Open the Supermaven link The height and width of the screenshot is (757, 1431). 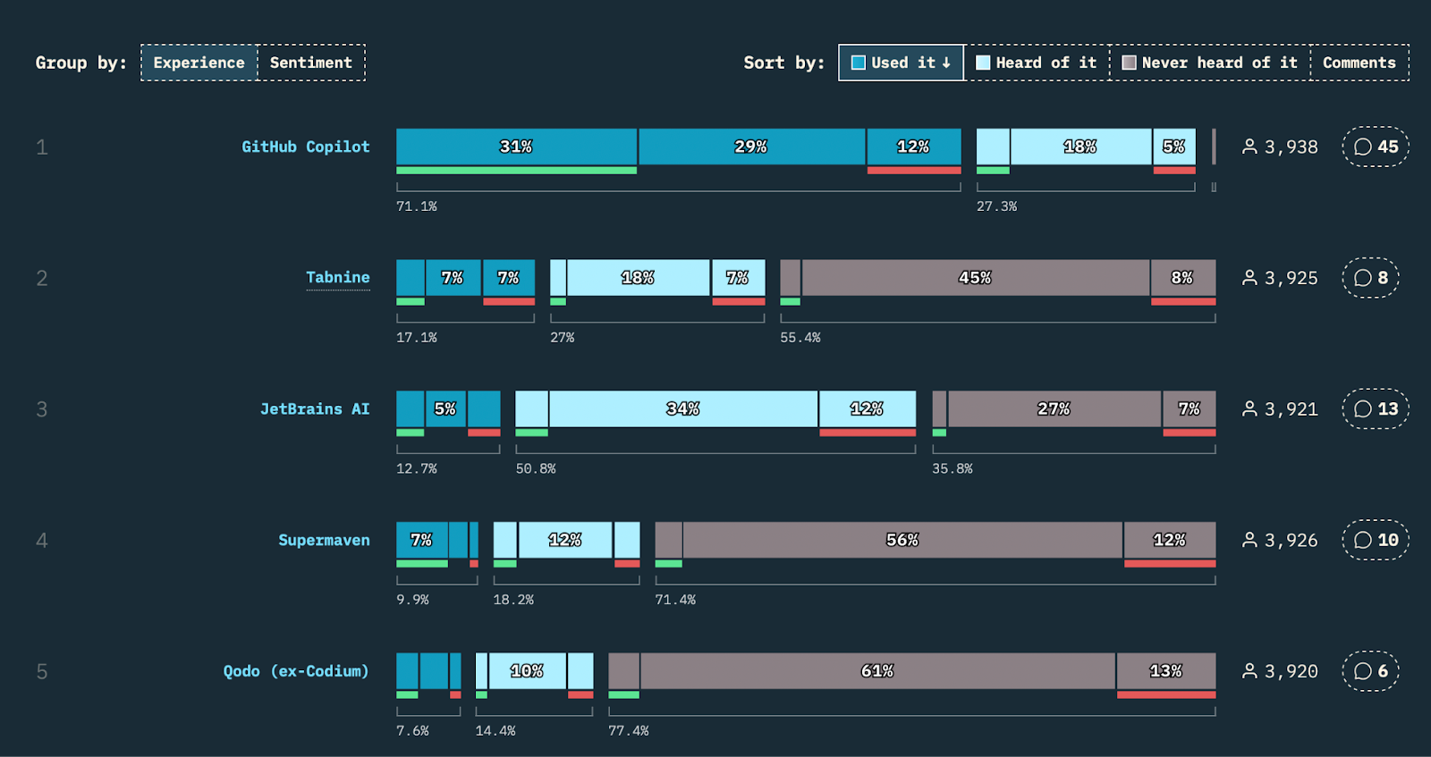[x=324, y=540]
